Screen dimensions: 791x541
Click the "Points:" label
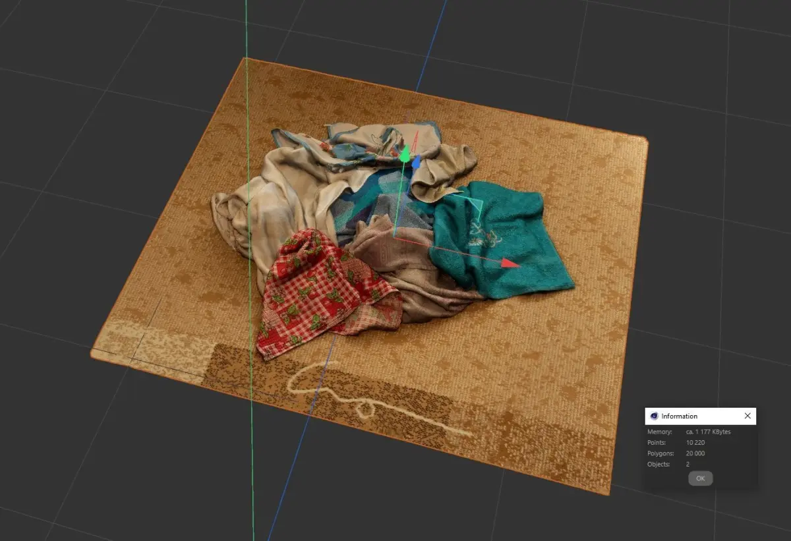(657, 443)
